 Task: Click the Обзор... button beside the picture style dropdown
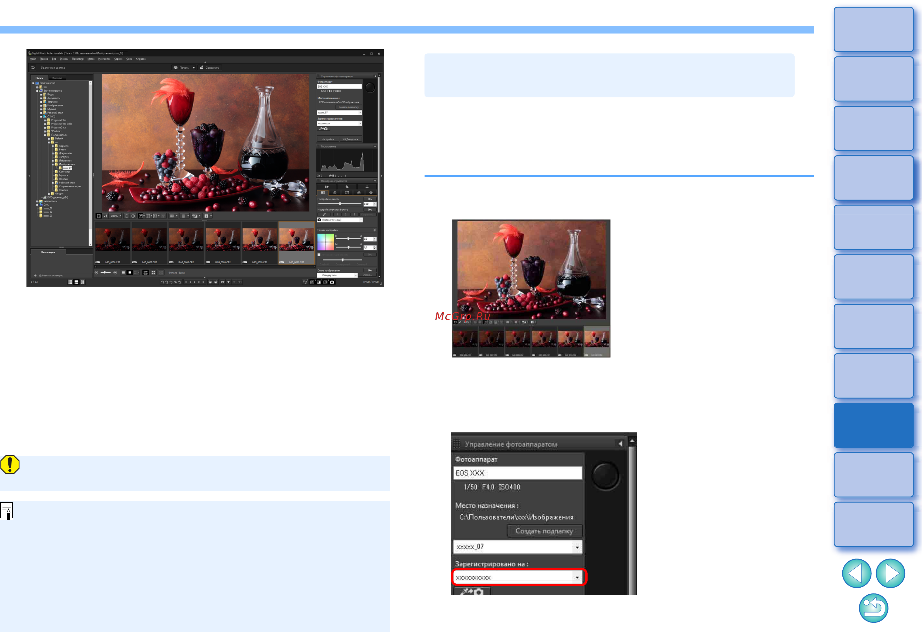coord(367,275)
